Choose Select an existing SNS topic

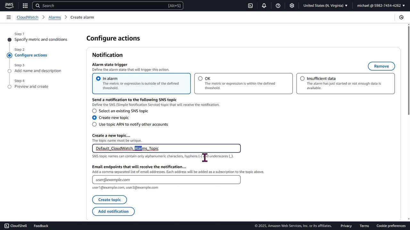[94, 111]
